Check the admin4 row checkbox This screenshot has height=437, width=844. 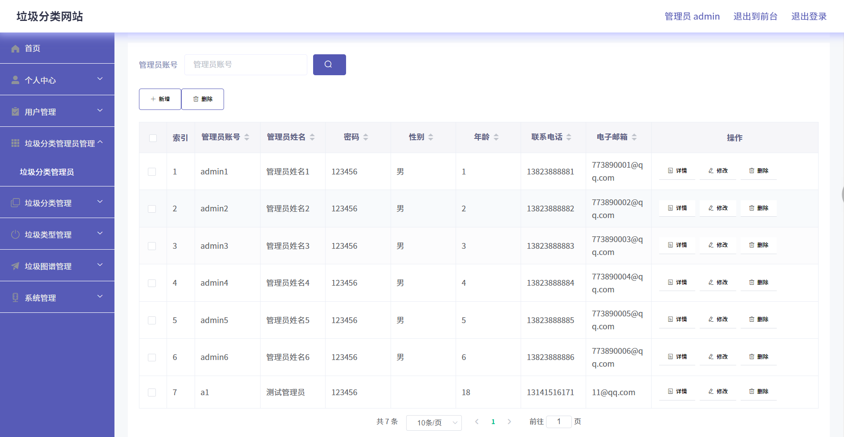[152, 283]
